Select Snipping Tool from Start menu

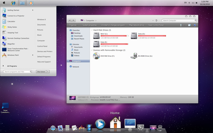point(13,33)
